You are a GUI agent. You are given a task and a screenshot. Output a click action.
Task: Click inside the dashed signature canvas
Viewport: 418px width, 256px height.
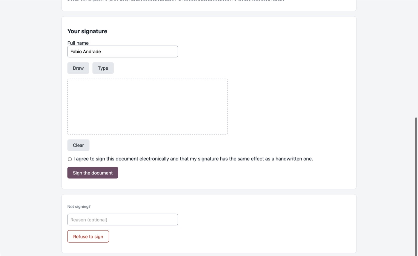(x=147, y=107)
